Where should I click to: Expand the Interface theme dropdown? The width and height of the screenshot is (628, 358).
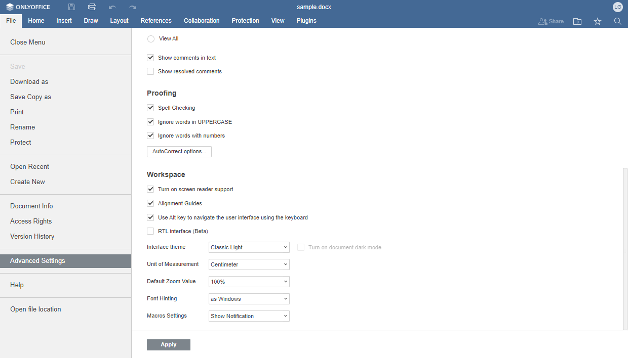pyautogui.click(x=249, y=247)
